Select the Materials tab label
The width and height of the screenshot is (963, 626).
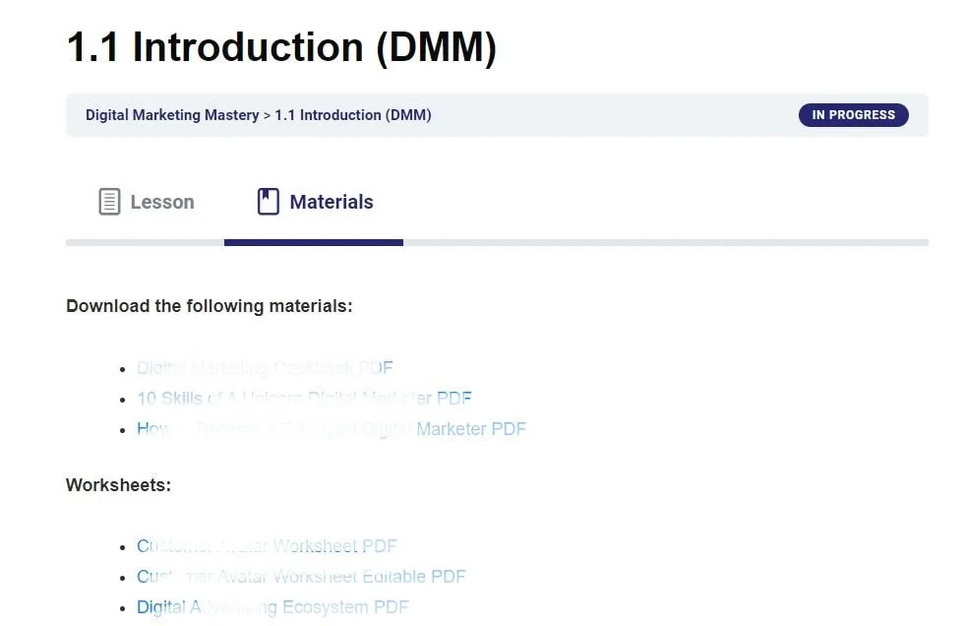331,202
